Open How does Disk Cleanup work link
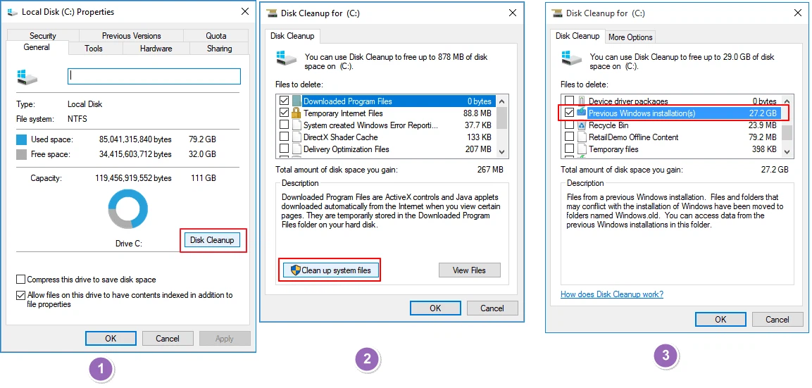 tap(612, 294)
